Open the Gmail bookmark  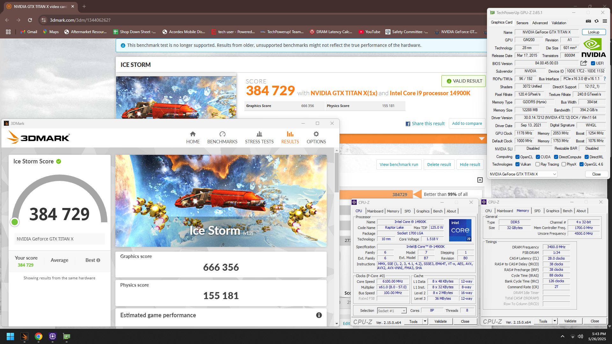(29, 32)
